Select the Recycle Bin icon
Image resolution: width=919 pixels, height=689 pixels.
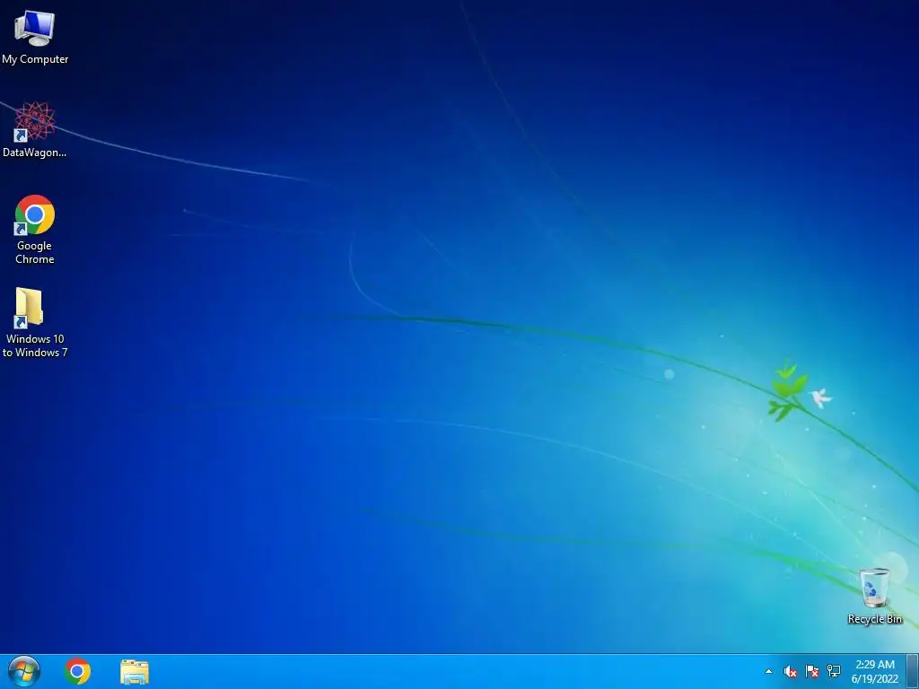click(x=874, y=596)
